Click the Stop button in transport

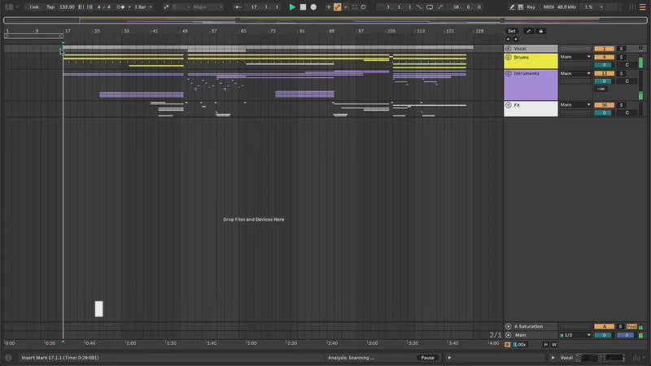303,7
